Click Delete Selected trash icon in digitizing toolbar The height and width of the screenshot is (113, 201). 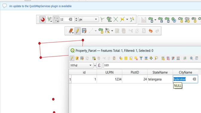click(x=124, y=31)
